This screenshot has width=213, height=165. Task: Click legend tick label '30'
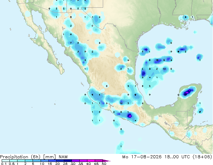tap(73, 164)
